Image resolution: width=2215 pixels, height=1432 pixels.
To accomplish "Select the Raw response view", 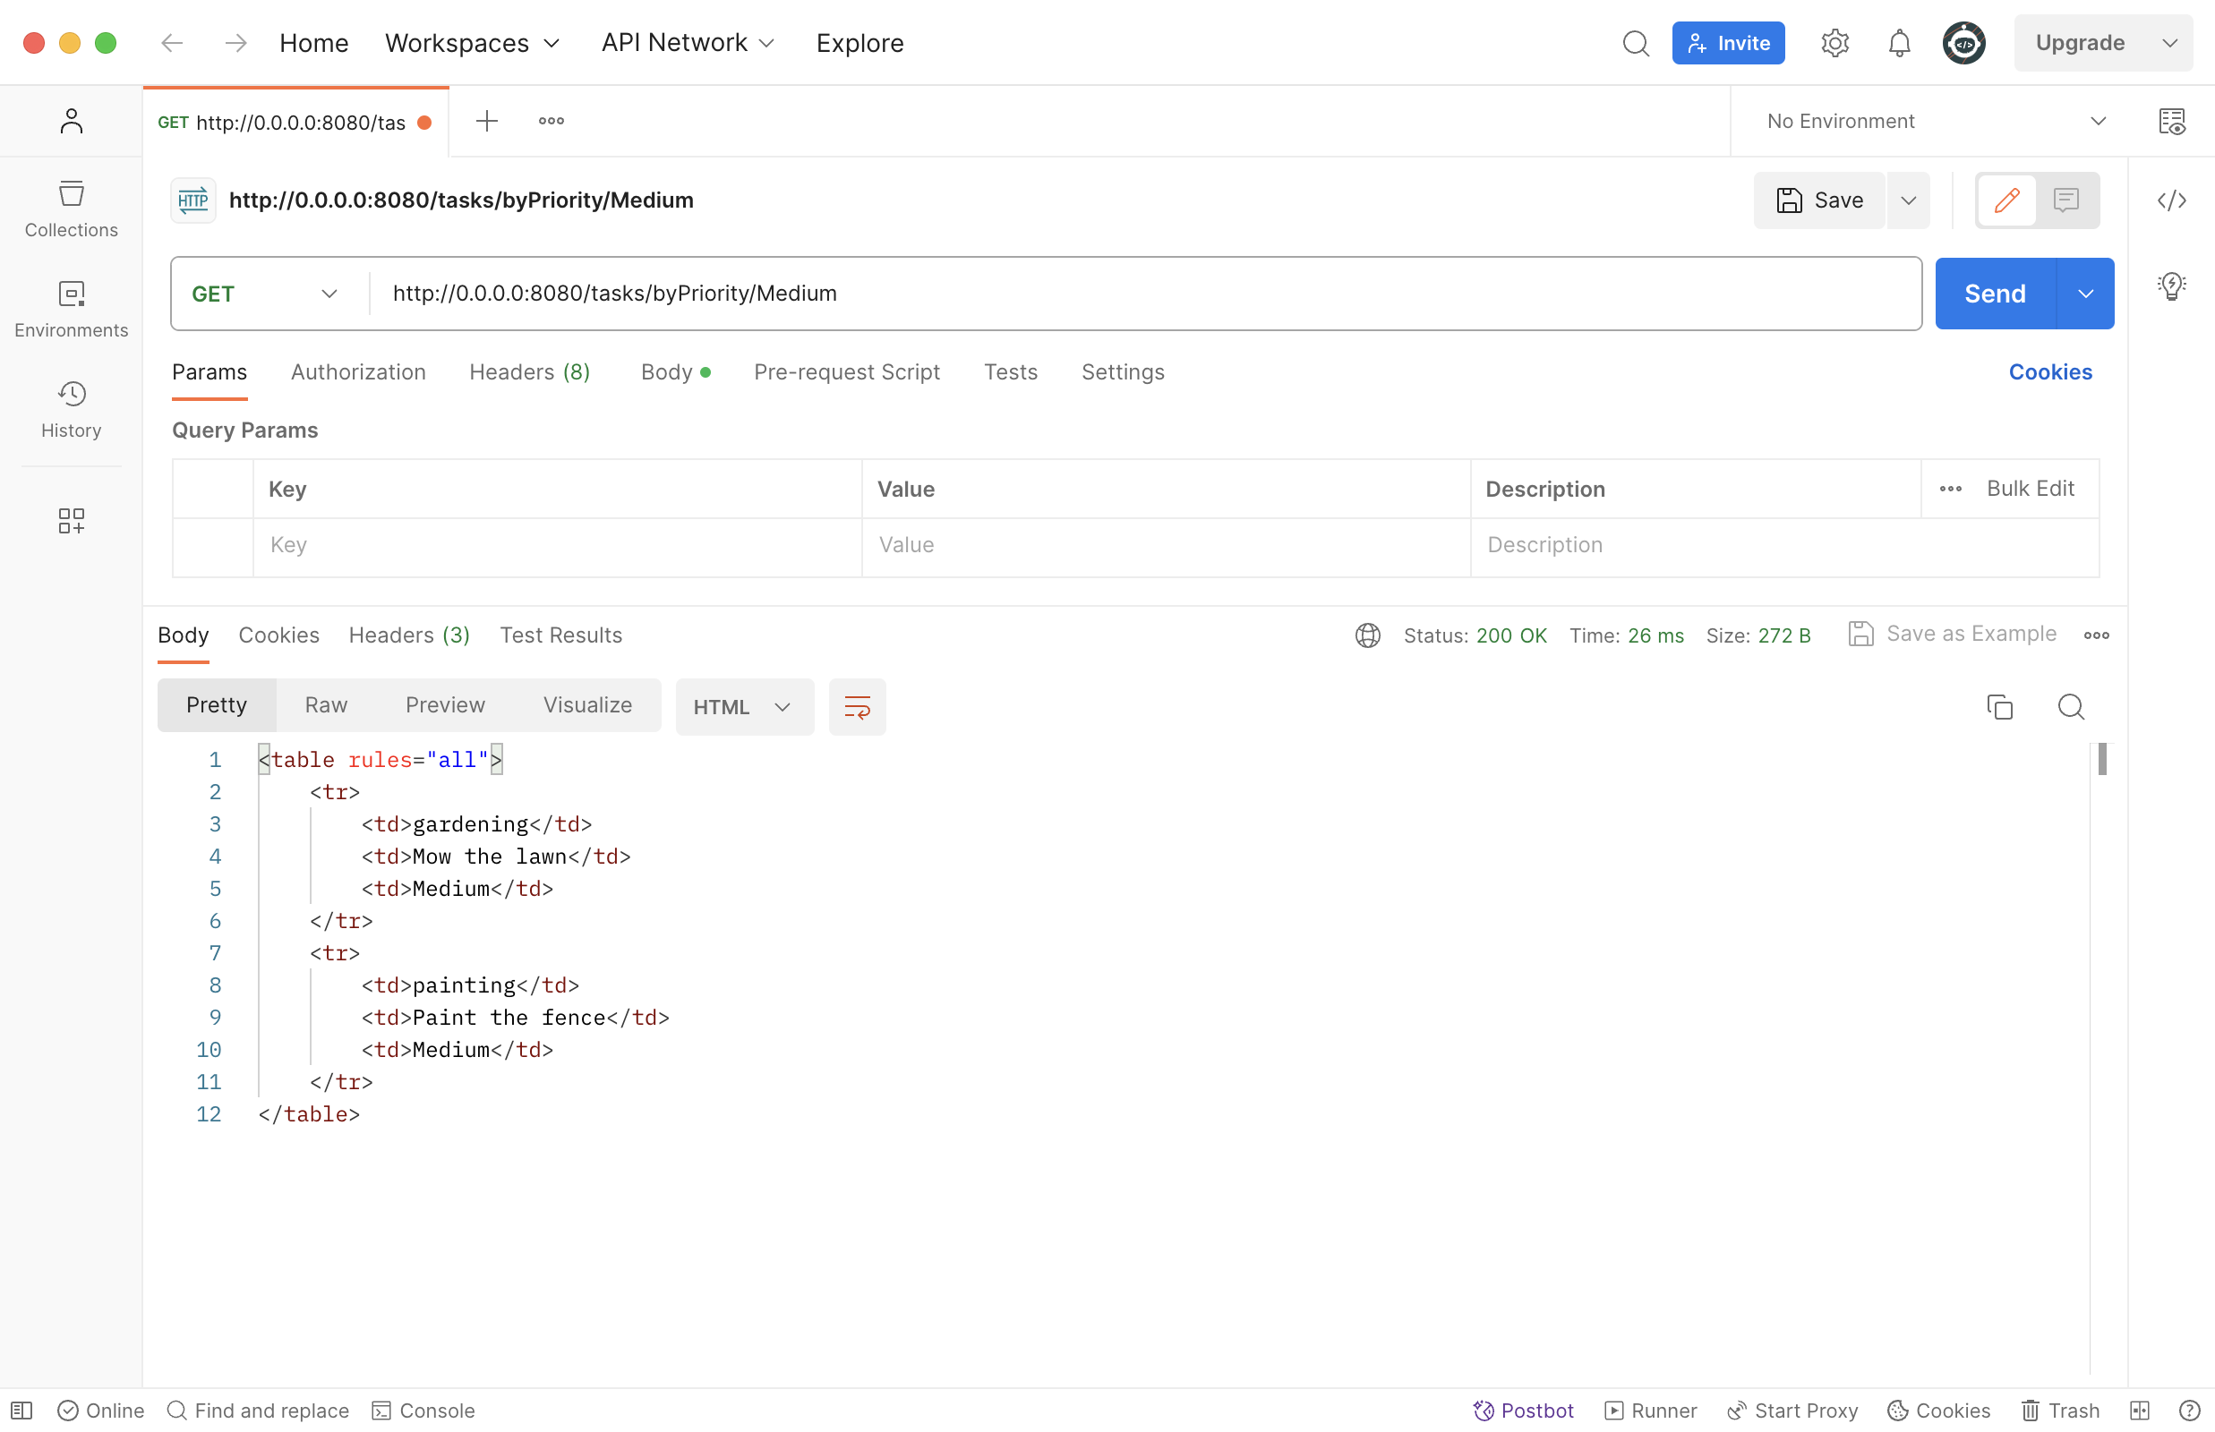I will pos(326,703).
